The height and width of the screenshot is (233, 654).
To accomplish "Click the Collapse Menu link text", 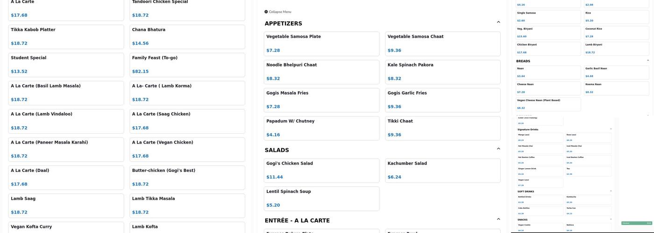I will point(280,12).
